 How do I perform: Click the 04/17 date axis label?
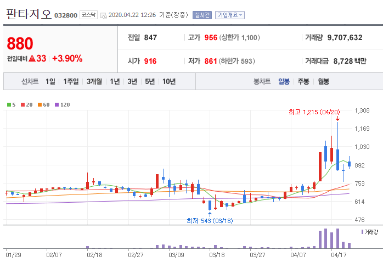(339, 255)
